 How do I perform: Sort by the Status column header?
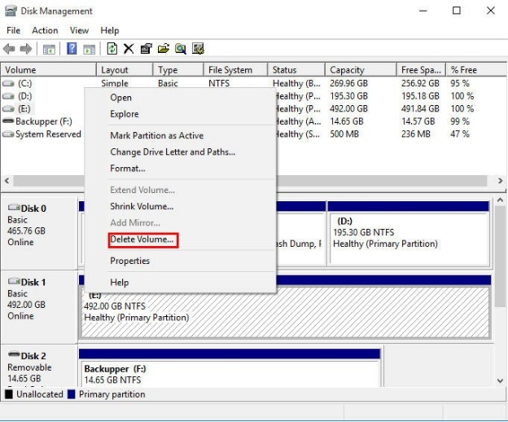coord(296,70)
